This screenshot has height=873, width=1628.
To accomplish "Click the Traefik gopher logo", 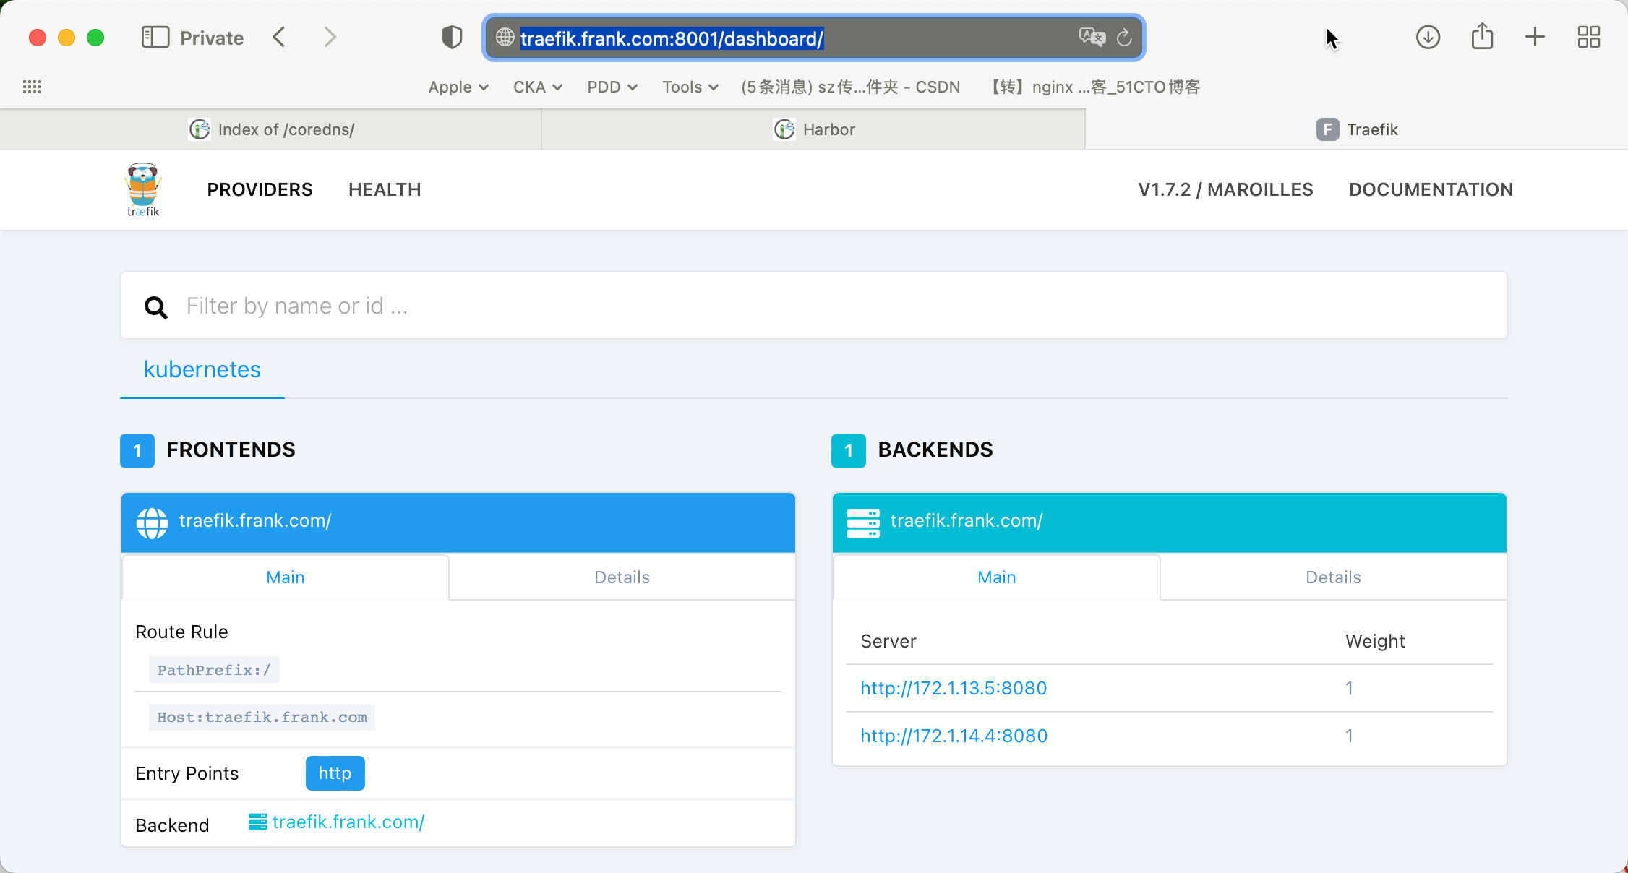I will click(x=142, y=189).
